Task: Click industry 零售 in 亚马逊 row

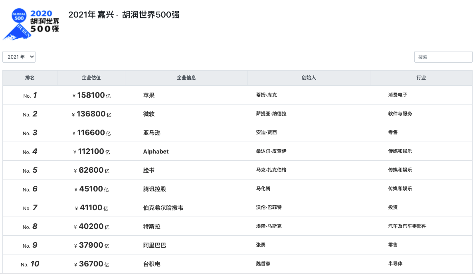Action: coord(393,132)
